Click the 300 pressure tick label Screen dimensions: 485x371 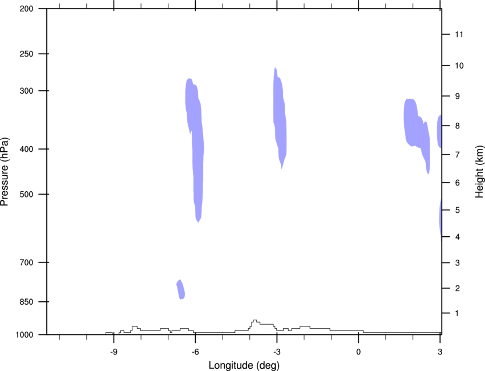(26, 91)
